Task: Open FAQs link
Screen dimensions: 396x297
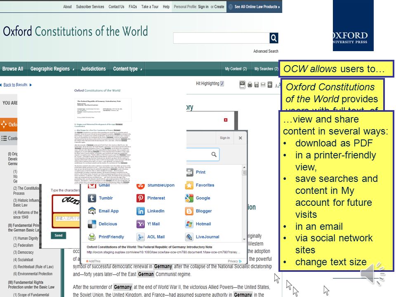Action: pos(133,7)
